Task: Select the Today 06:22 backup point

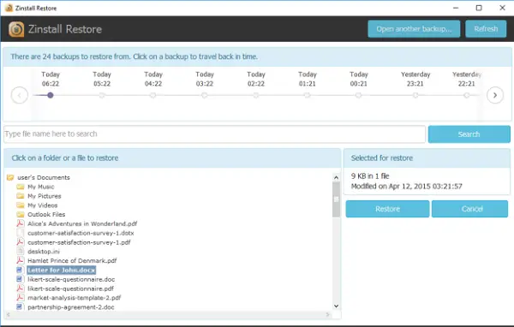Action: 51,95
